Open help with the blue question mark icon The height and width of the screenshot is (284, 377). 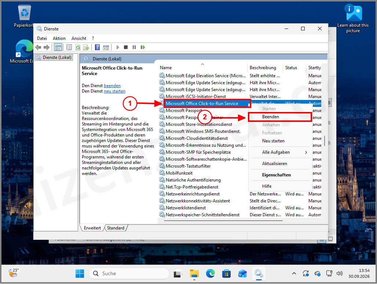97,47
